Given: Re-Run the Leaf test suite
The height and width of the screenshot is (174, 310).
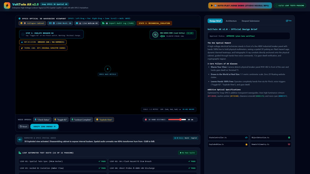Looking at the screenshot, I should click(x=187, y=152).
